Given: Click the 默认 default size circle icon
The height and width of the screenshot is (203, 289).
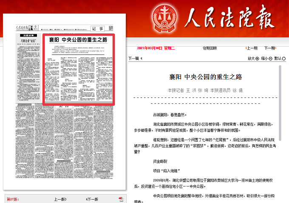Looking at the screenshot, I should tap(284, 58).
